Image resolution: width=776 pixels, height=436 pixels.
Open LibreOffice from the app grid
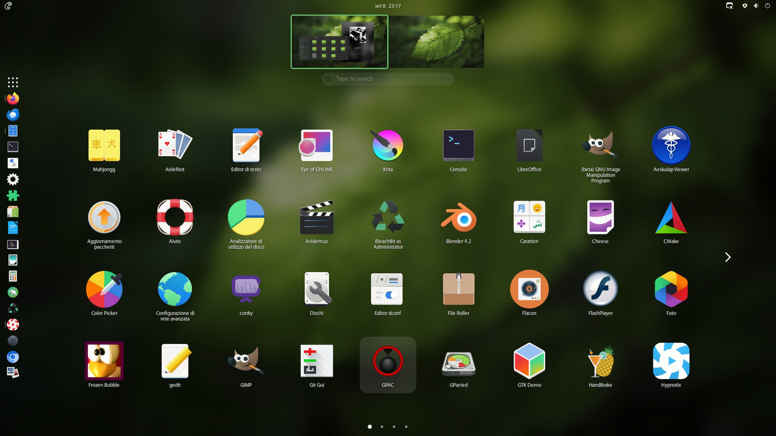[x=529, y=145]
